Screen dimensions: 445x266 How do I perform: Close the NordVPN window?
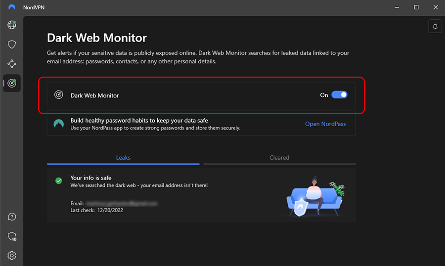pos(436,7)
